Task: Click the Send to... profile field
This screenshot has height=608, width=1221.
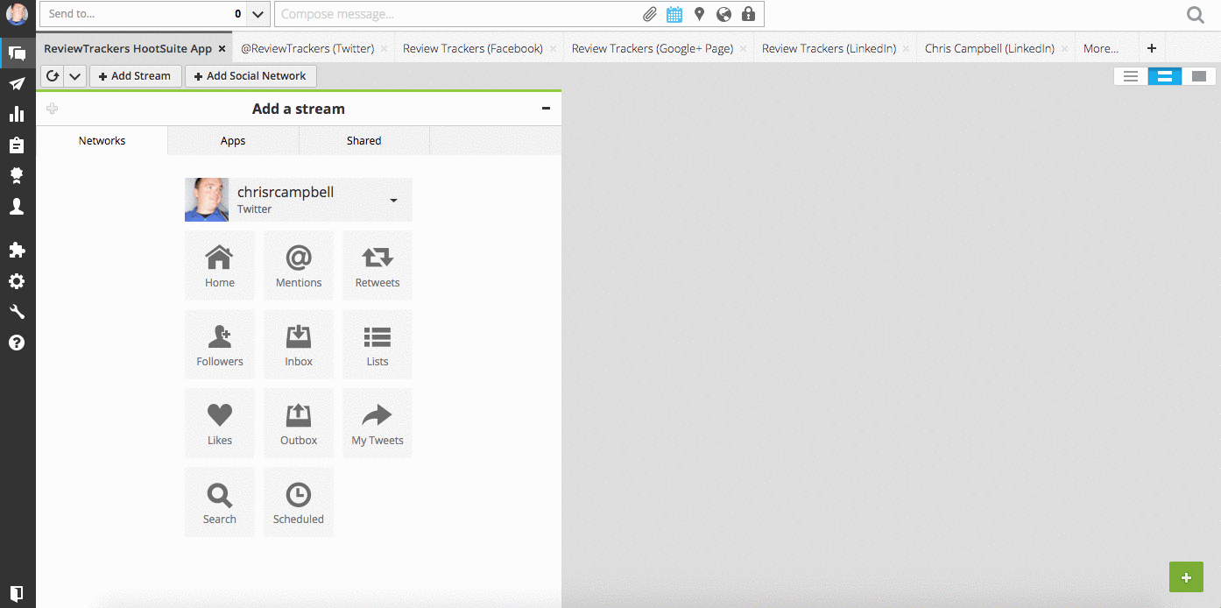Action: [x=143, y=14]
